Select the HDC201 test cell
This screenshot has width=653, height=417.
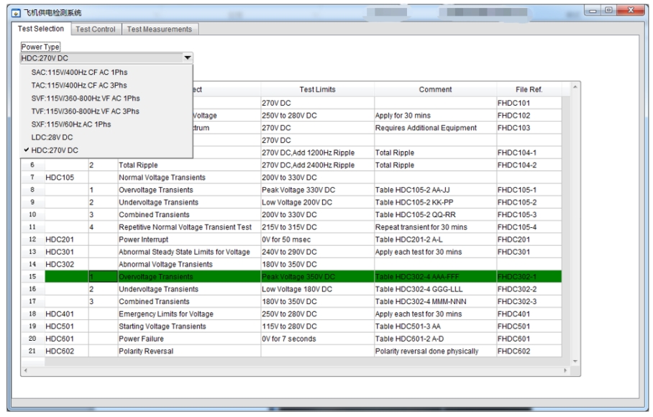pos(67,239)
